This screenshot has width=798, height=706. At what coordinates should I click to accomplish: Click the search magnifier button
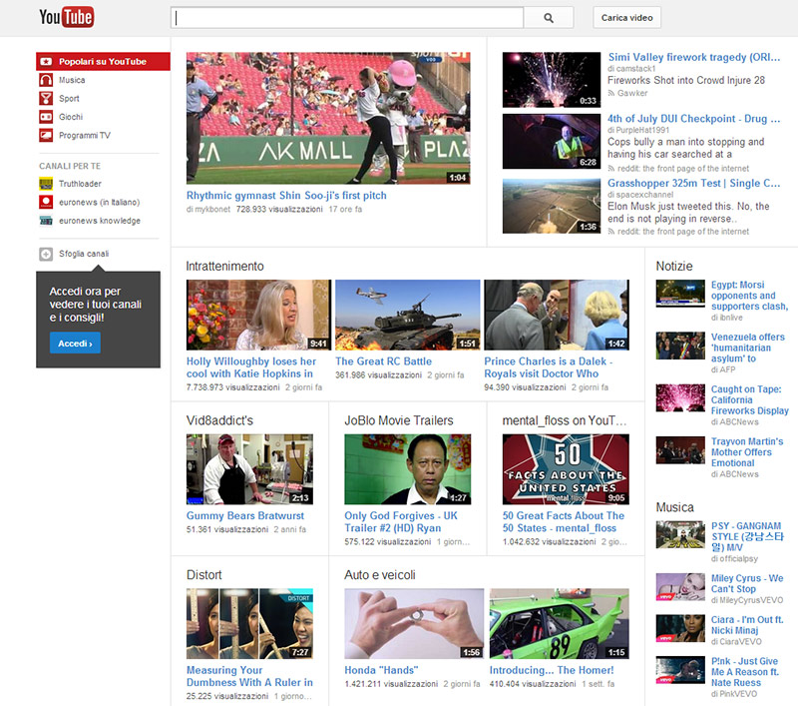click(548, 18)
